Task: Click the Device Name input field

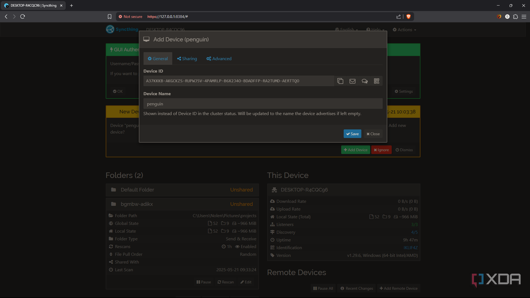Action: click(263, 104)
